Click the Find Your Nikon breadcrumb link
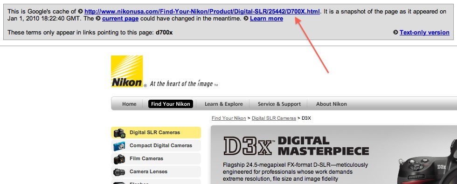Image resolution: width=457 pixels, height=184 pixels. pos(229,118)
